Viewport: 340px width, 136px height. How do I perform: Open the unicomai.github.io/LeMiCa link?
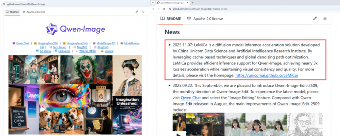point(267,75)
